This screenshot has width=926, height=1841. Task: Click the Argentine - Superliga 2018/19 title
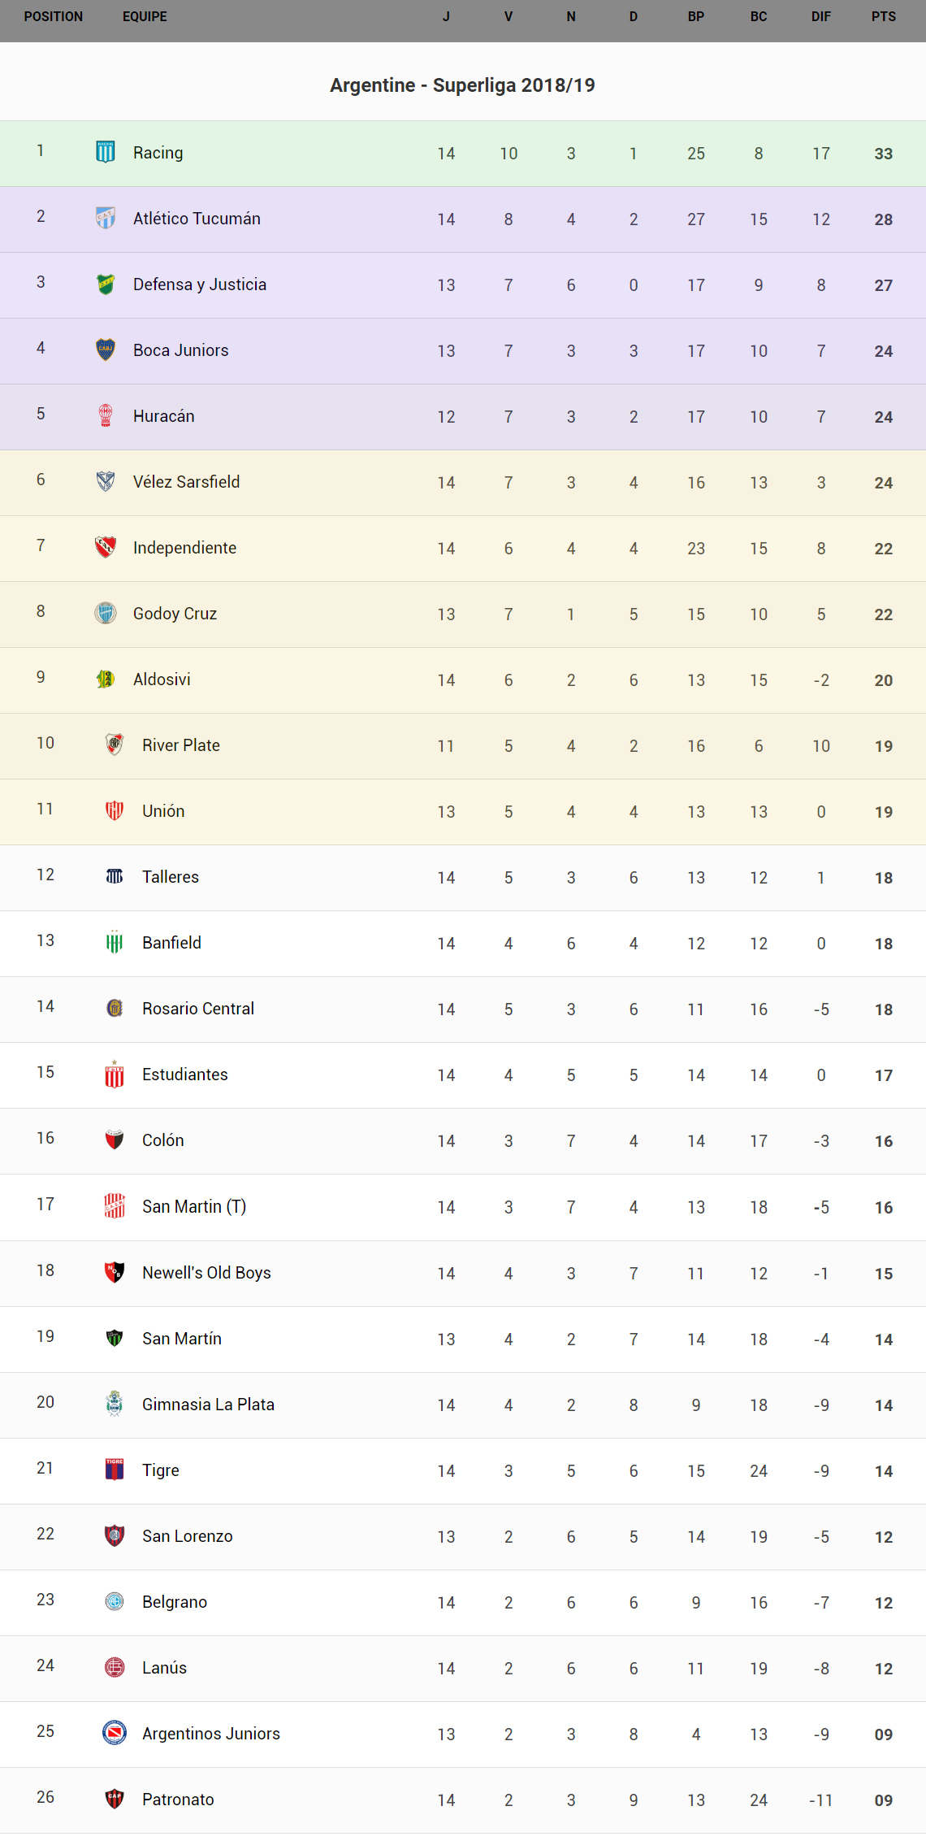[x=462, y=85]
